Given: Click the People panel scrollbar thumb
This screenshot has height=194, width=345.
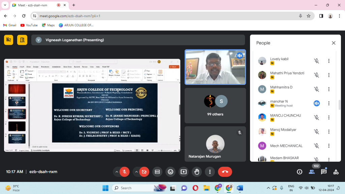Looking at the screenshot, I should tap(340, 105).
